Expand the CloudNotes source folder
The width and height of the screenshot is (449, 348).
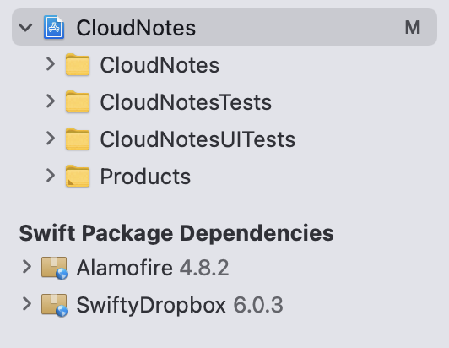(51, 64)
